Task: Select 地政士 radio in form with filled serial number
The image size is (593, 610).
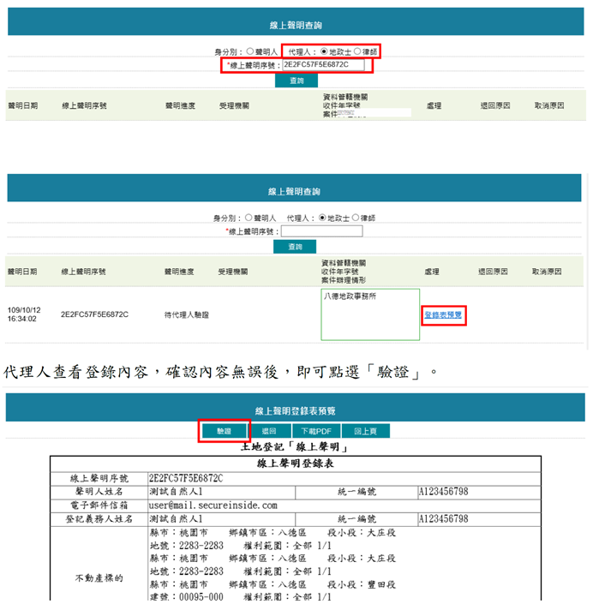Action: pos(324,51)
